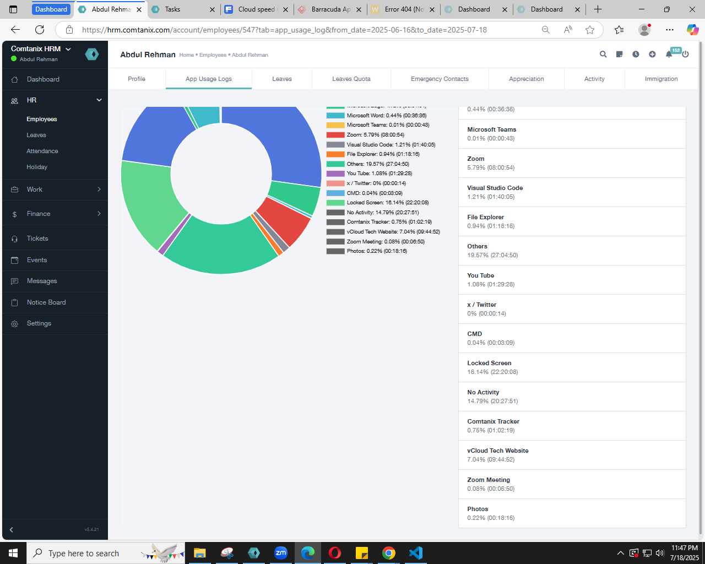Open the Leaves Quota tab

(351, 79)
